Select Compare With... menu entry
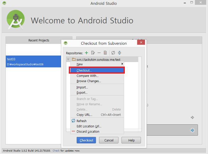This screenshot has height=154, width=208. point(97,76)
